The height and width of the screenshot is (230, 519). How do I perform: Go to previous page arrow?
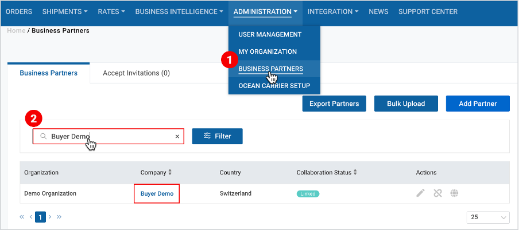point(31,217)
